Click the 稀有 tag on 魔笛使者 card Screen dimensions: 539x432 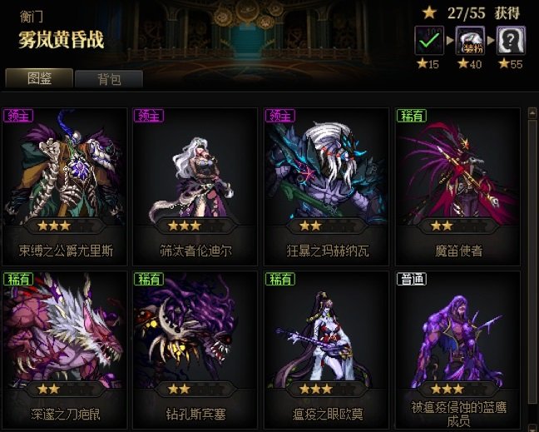[412, 116]
